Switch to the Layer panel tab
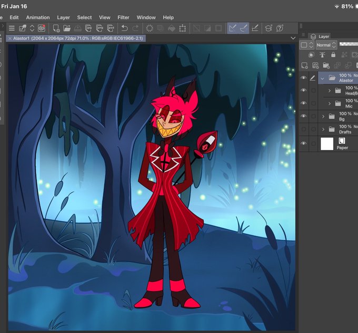This screenshot has height=333, width=358. pos(320,36)
